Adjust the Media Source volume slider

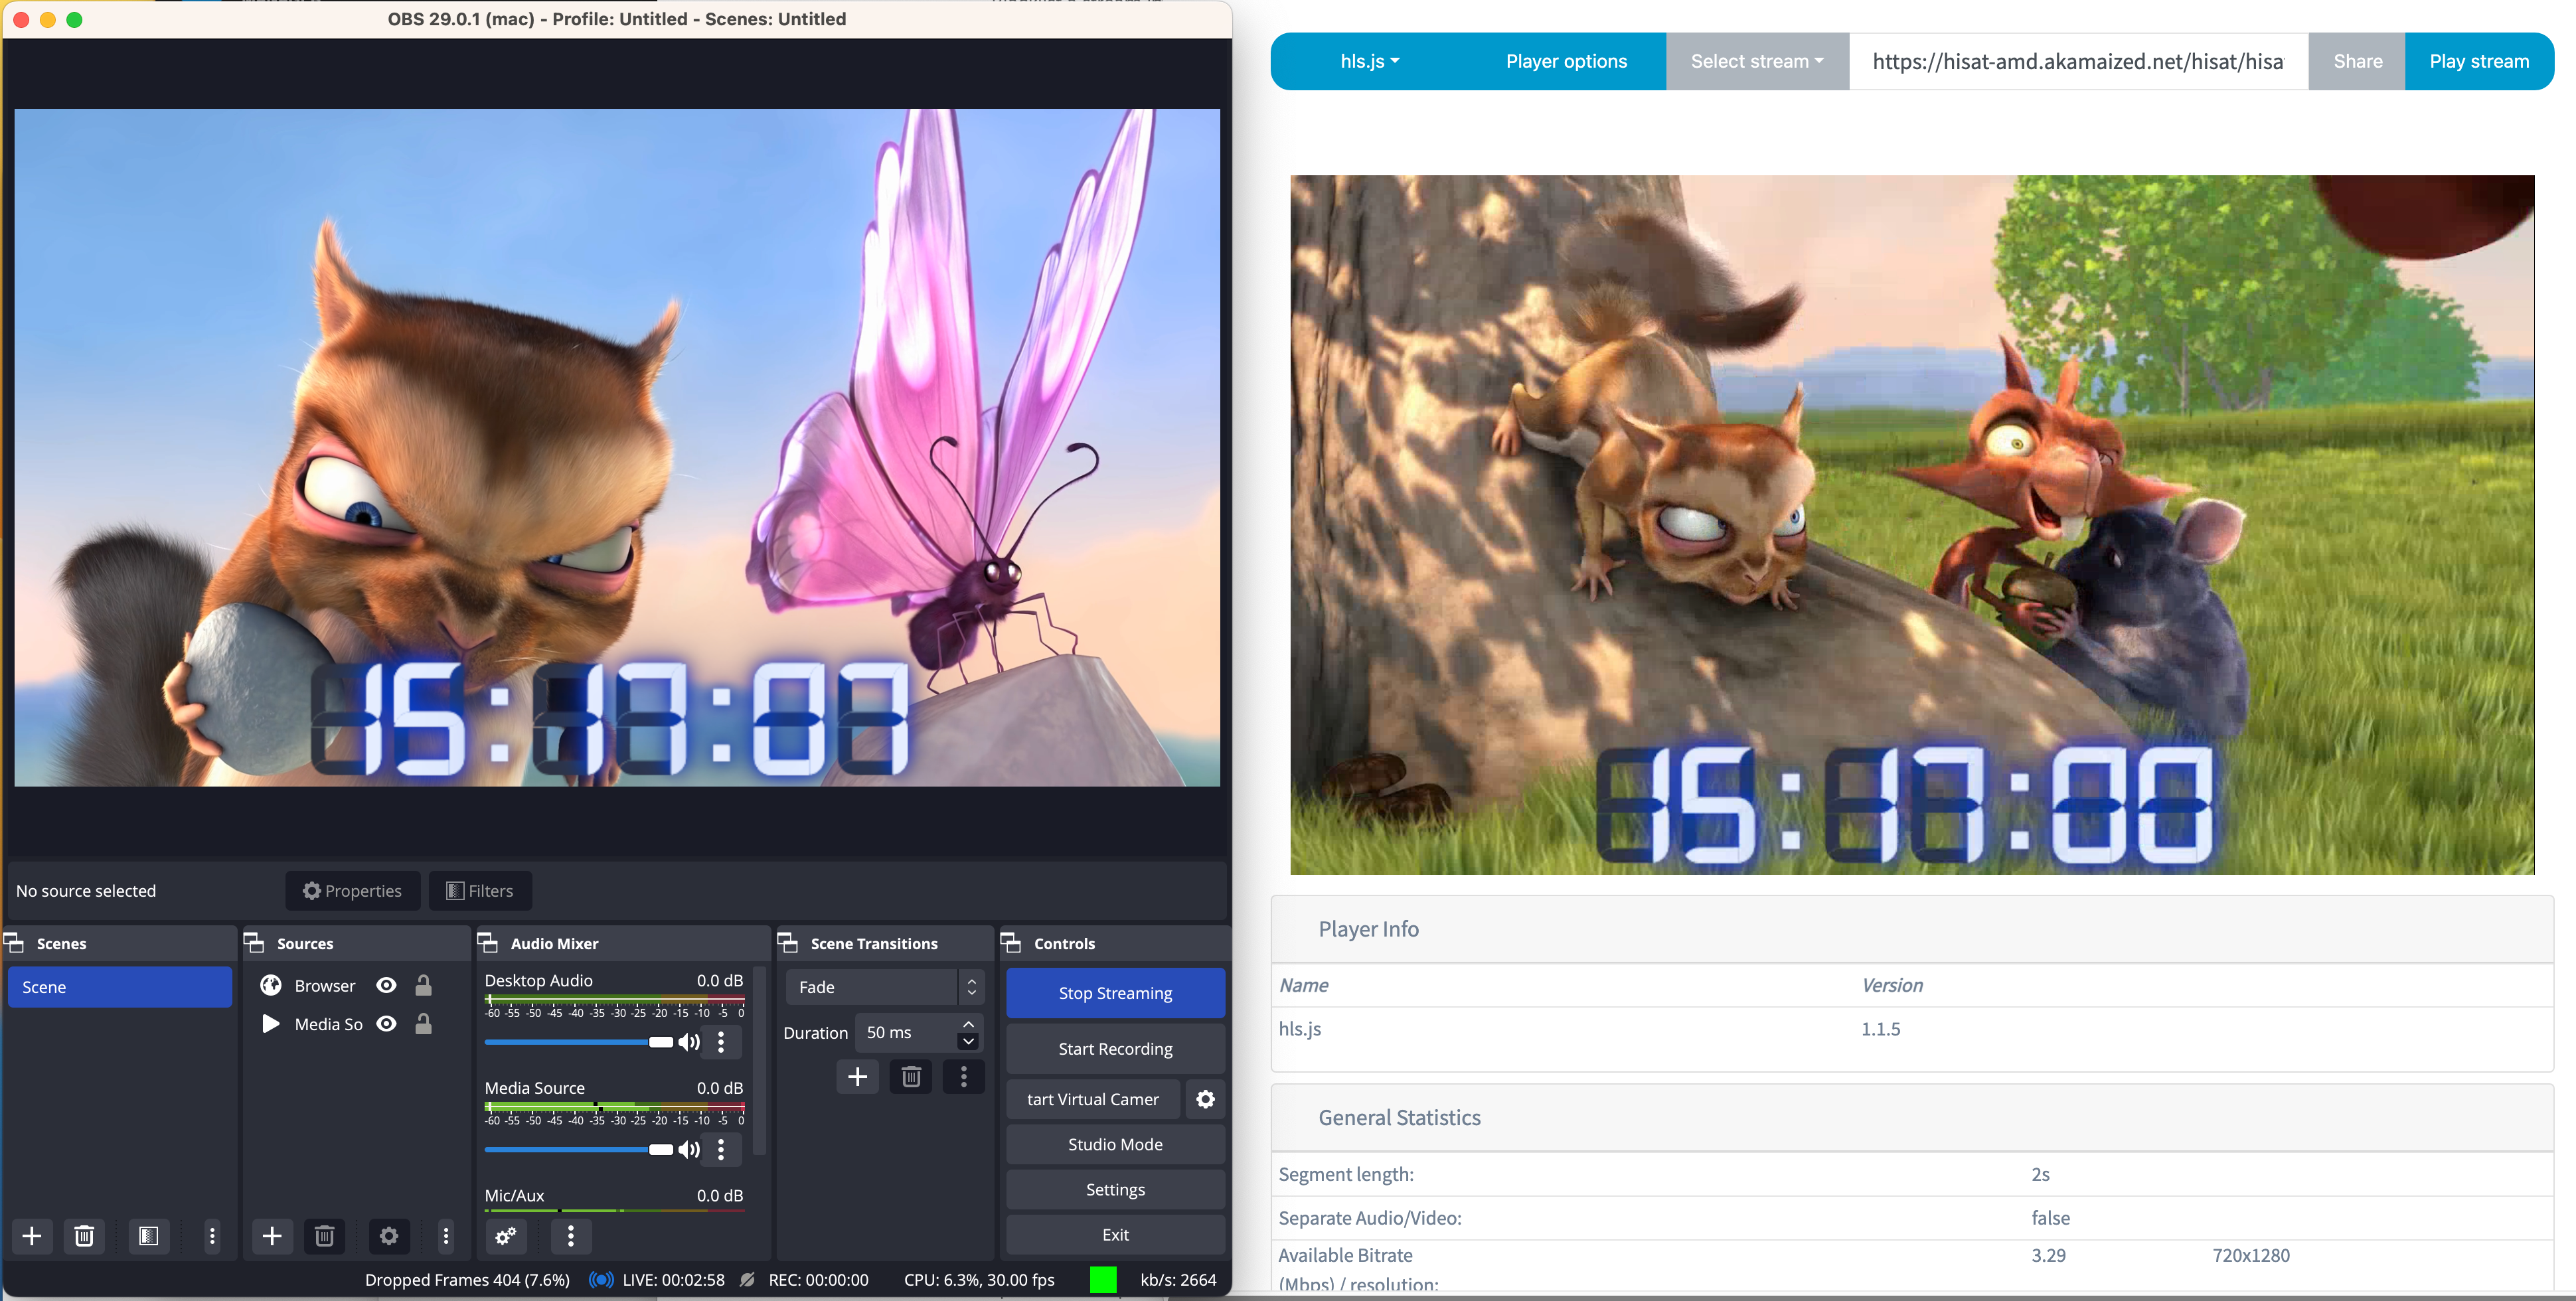coord(660,1150)
